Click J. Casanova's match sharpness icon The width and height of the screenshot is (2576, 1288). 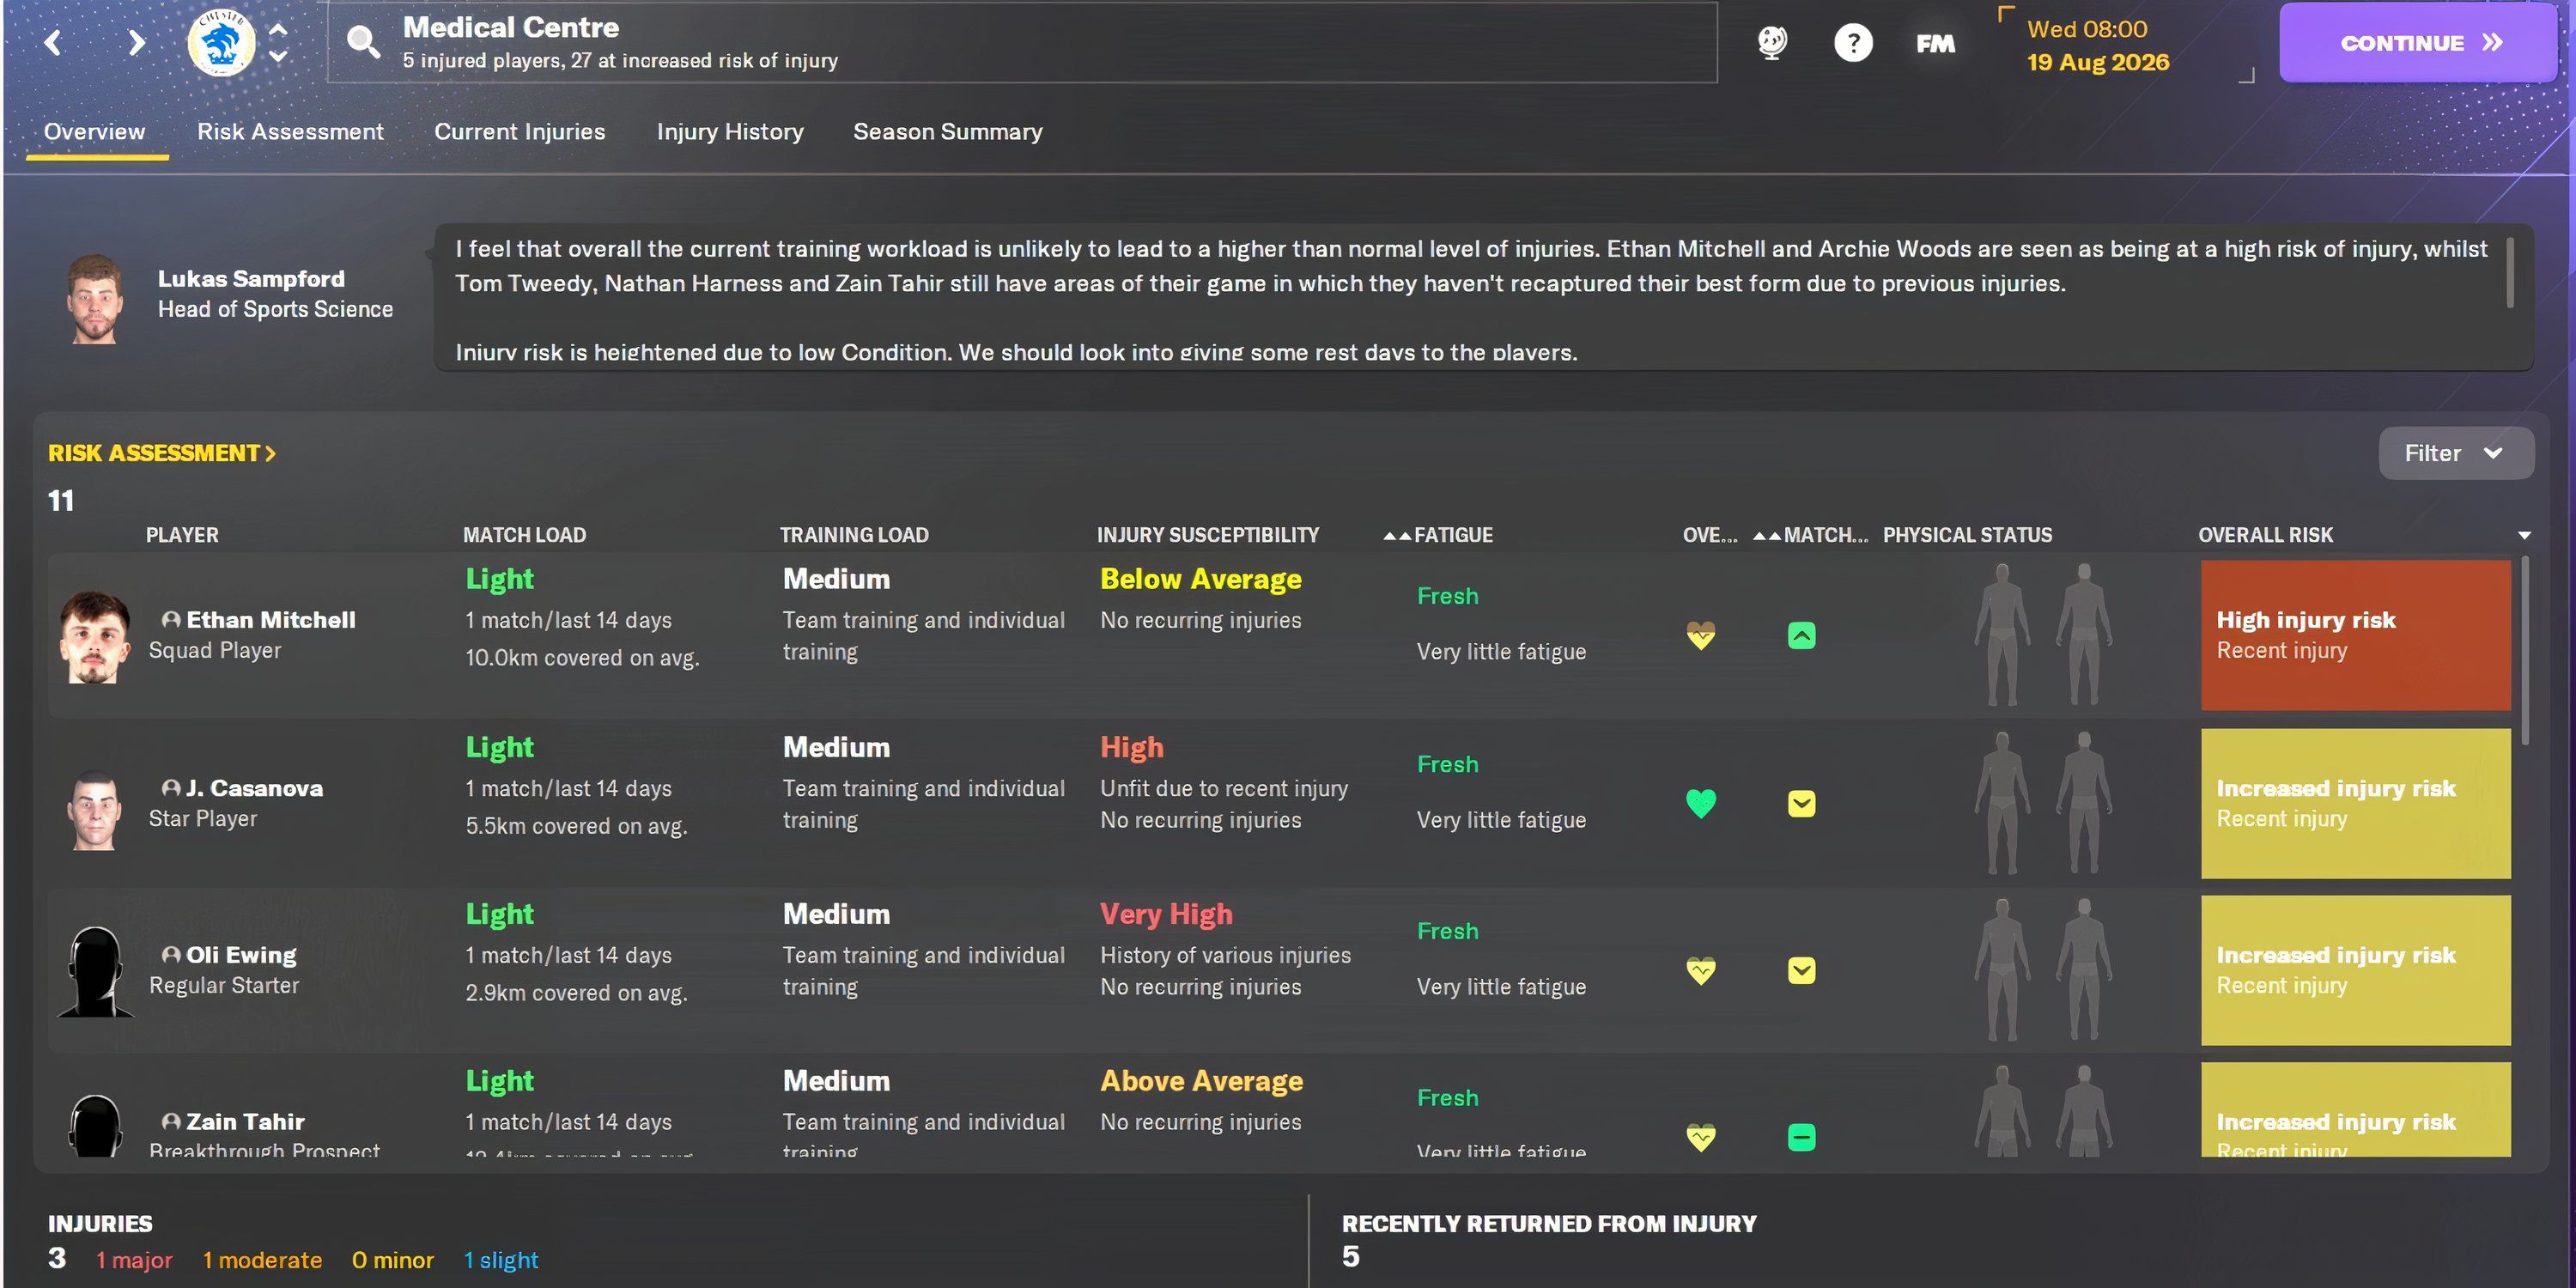(1801, 804)
